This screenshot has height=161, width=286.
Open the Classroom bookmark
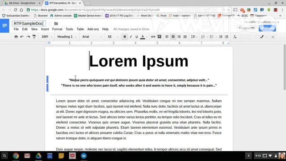(259, 16)
